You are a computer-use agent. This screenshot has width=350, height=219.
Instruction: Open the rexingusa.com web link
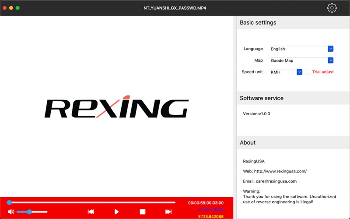[280, 171]
